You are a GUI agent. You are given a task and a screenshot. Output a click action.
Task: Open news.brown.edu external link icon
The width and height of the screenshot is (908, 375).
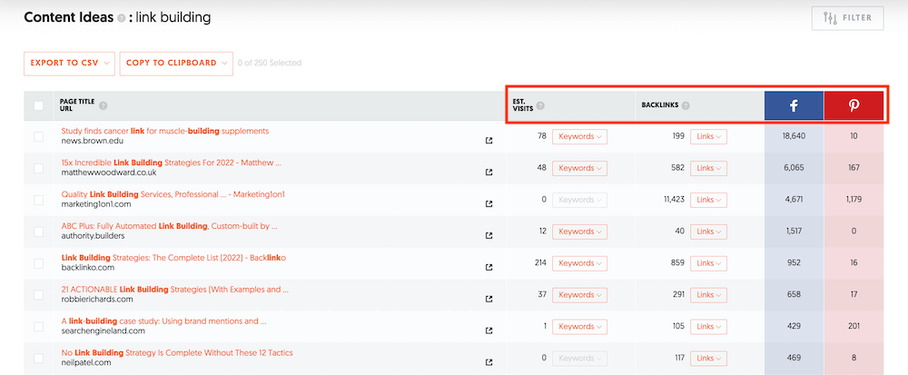point(489,141)
